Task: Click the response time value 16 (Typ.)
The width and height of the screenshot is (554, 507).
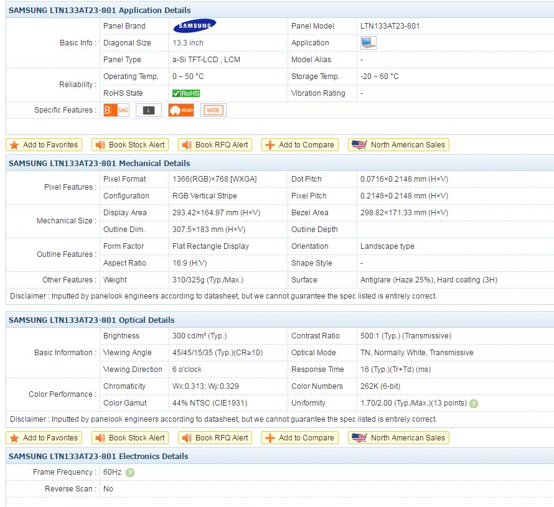Action: coord(395,370)
